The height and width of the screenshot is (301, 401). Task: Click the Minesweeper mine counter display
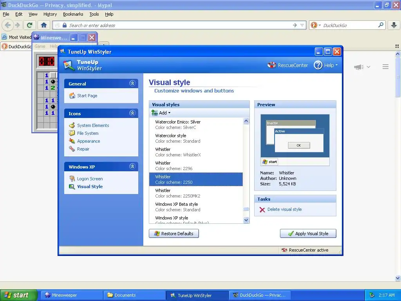coord(47,61)
